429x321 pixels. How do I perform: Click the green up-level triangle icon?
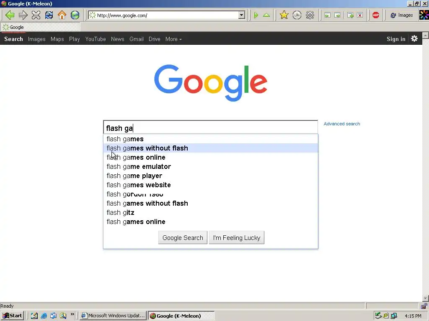click(x=266, y=15)
